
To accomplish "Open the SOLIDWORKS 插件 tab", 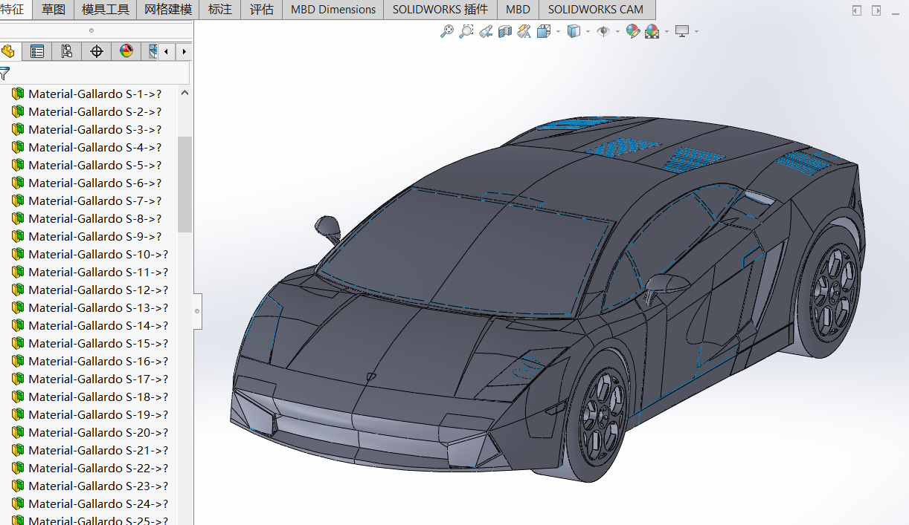I will pos(440,10).
